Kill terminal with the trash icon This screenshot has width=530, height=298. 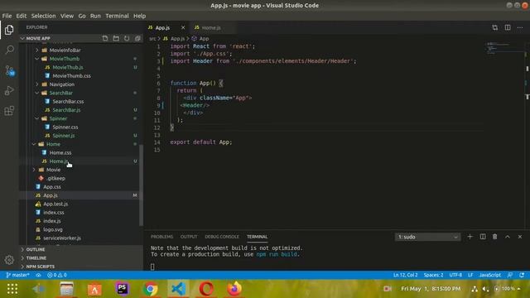coord(495,237)
